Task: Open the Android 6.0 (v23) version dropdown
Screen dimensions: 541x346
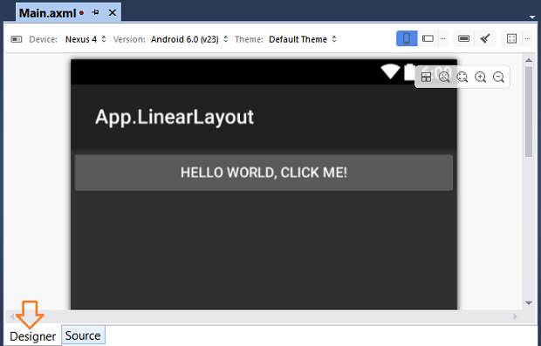Action: [x=189, y=39]
